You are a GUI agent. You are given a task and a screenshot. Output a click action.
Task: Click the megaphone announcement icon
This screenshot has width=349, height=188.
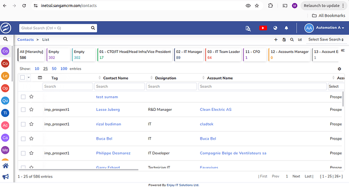[6, 176]
